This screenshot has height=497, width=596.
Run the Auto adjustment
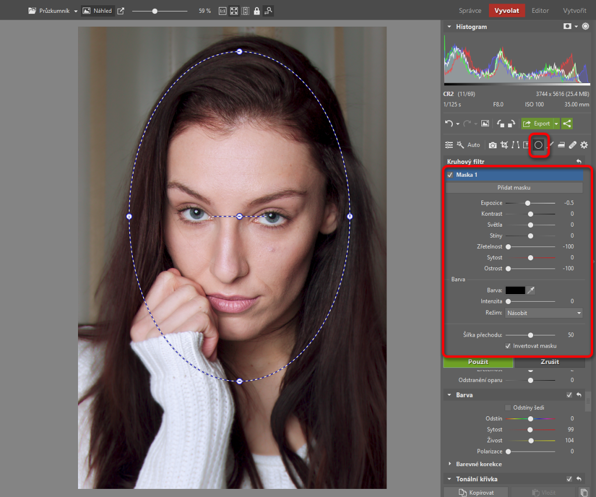[x=474, y=145]
